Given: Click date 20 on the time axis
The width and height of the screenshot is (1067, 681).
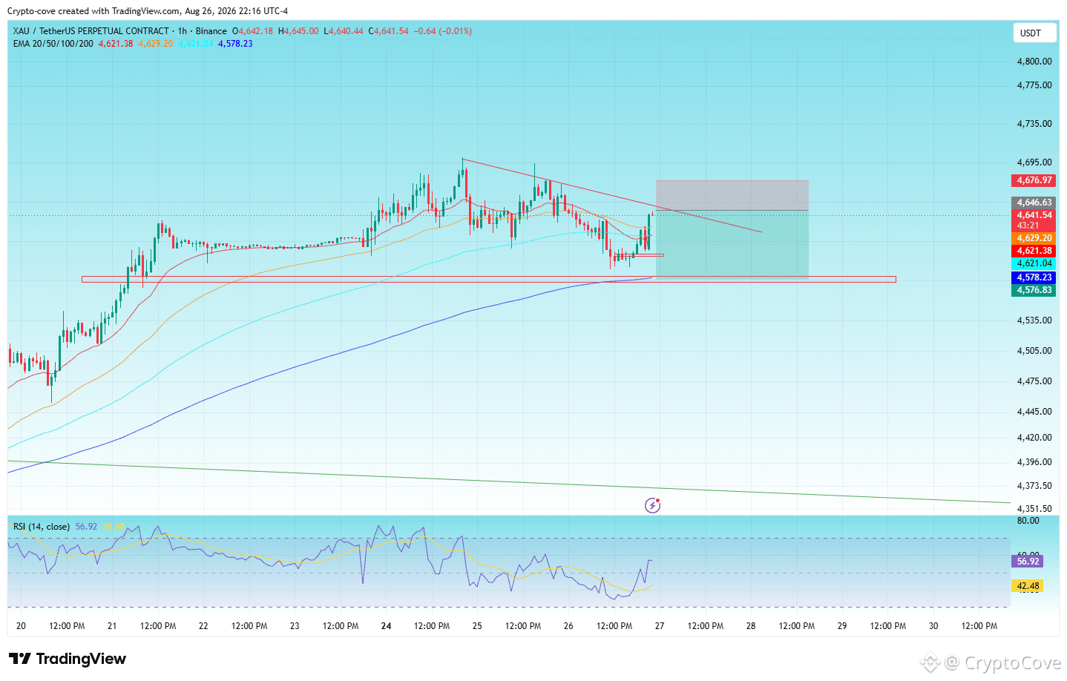Looking at the screenshot, I should point(21,626).
